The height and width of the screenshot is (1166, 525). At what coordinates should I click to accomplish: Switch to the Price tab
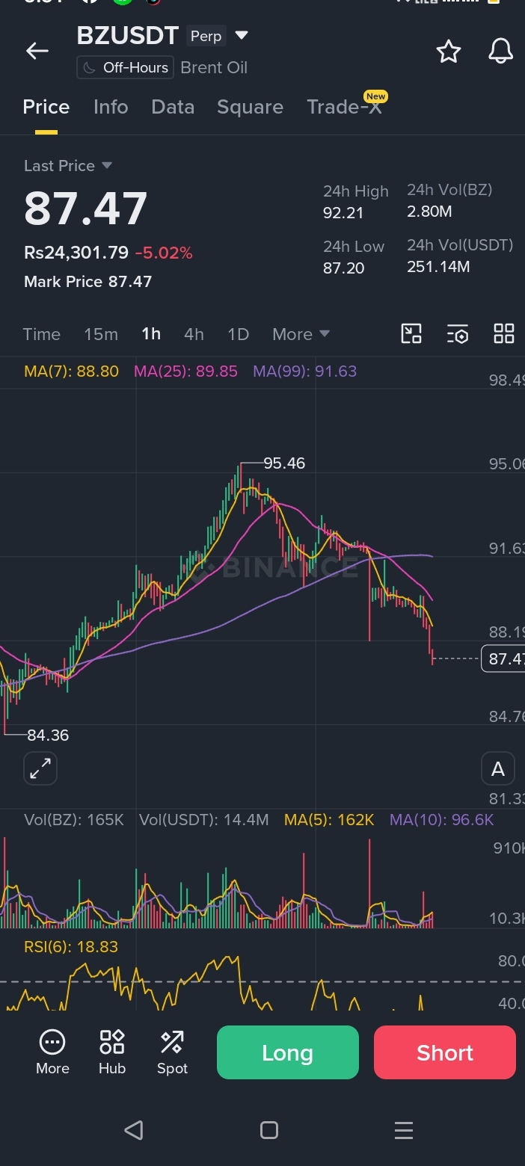(x=46, y=107)
